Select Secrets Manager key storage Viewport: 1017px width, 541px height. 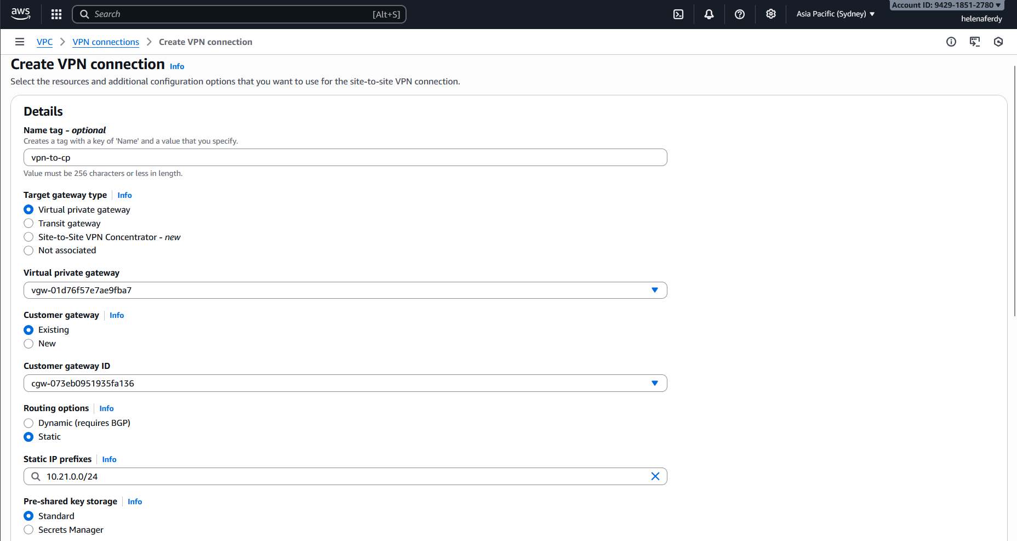click(29, 530)
